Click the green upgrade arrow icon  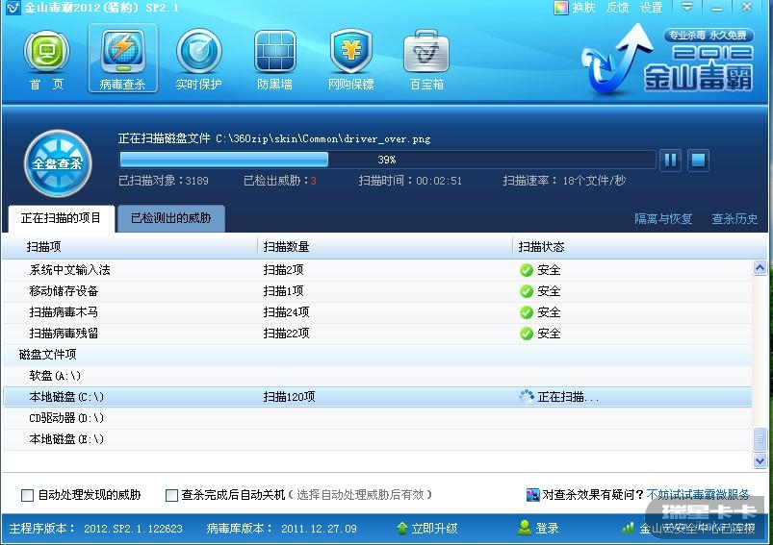(402, 529)
